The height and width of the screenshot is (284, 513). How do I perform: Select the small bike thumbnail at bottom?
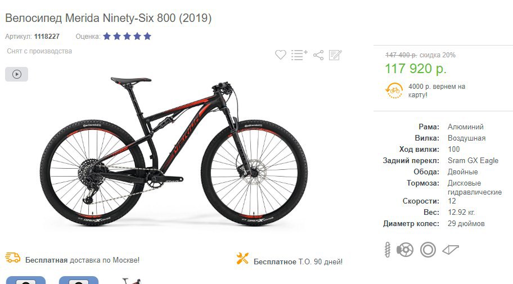tap(131, 281)
